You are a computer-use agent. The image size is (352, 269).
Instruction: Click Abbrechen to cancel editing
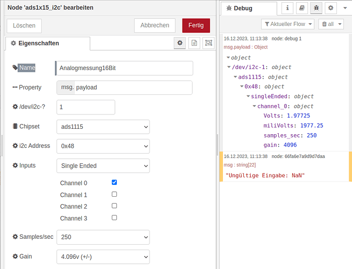click(154, 25)
